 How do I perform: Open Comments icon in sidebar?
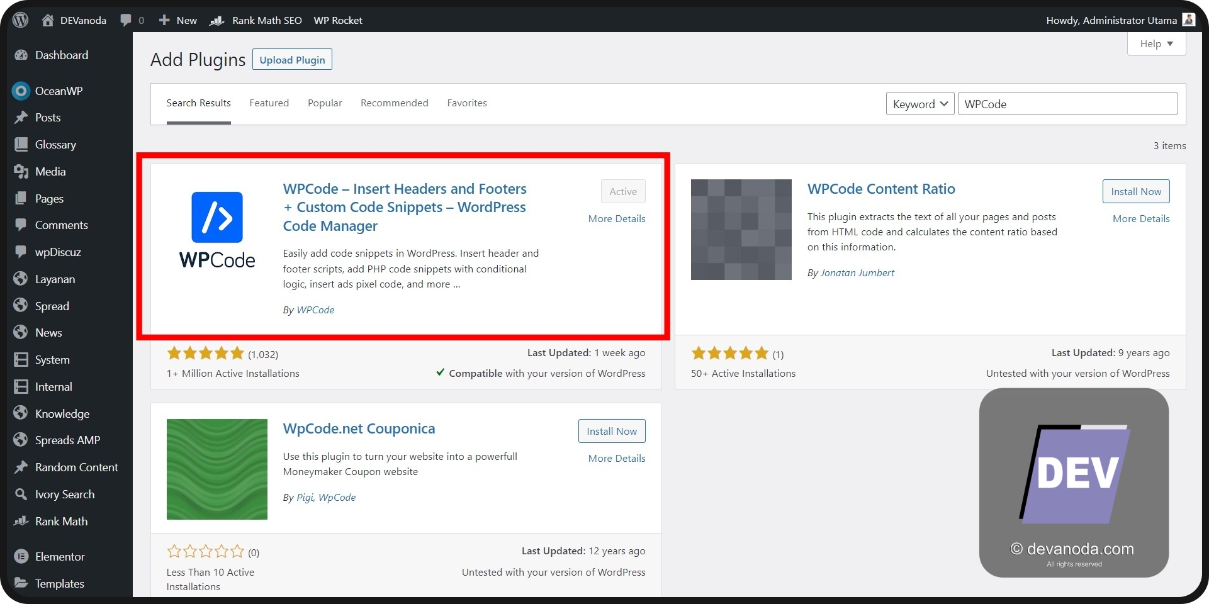click(21, 225)
